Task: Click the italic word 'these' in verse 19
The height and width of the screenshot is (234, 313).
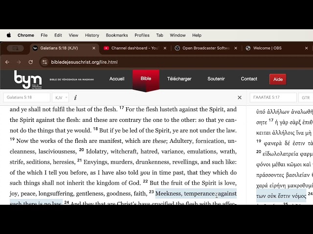Action: (159, 141)
